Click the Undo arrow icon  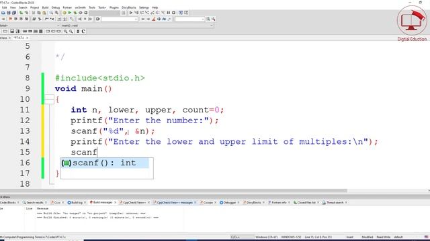tap(21, 13)
